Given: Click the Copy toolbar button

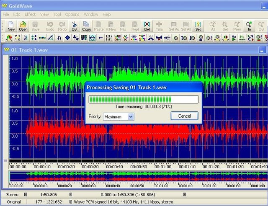Looking at the screenshot, I should tap(86, 26).
